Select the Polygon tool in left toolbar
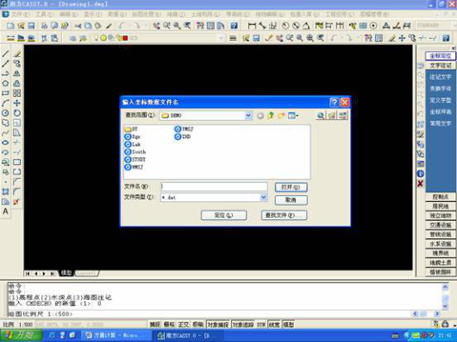This screenshot has height=342, width=457. coord(5,84)
